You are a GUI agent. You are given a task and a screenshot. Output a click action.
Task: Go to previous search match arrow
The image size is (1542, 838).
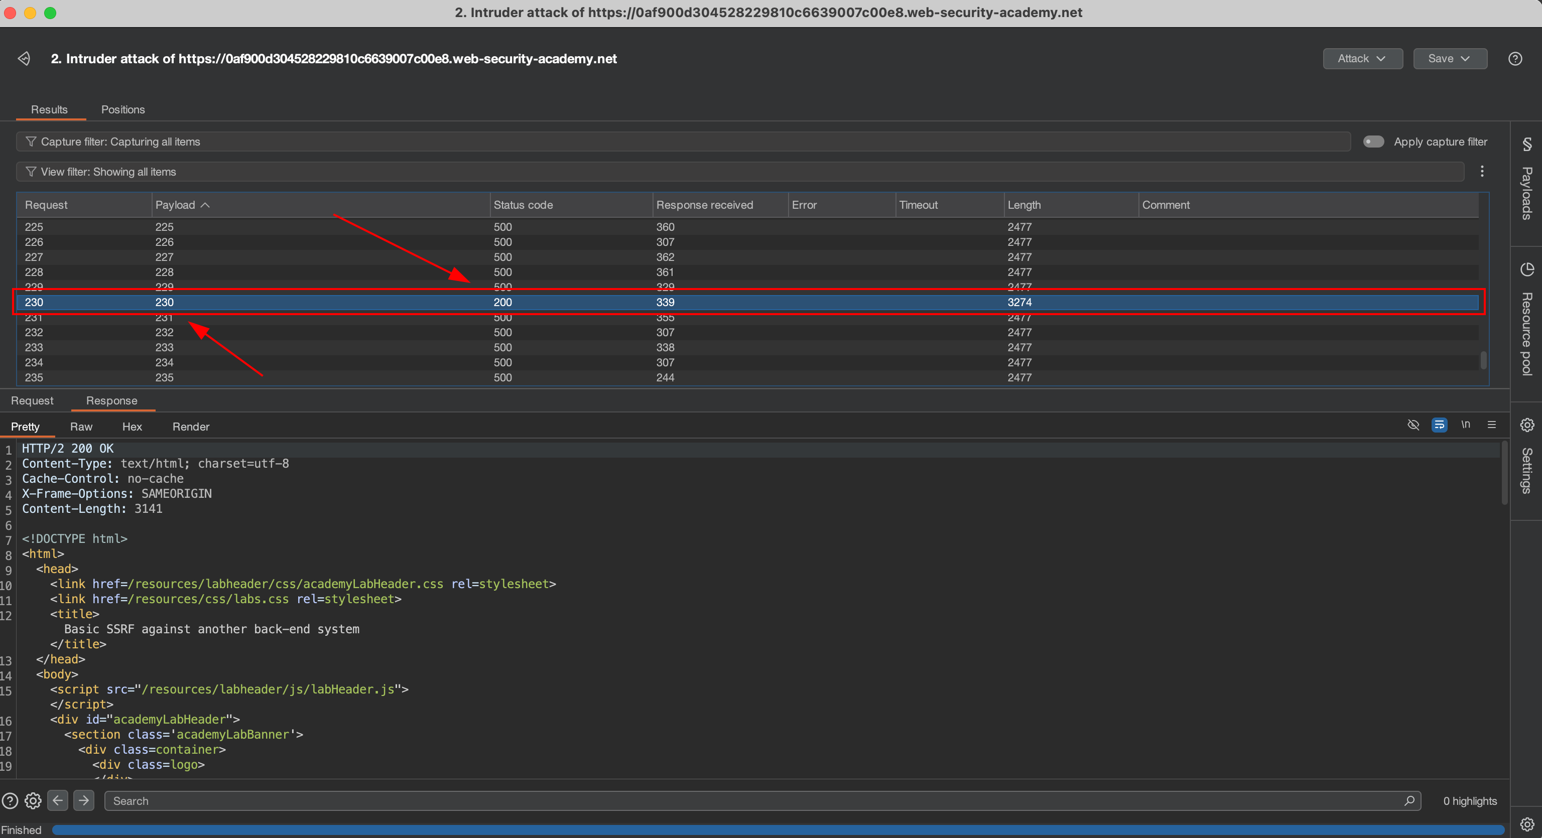pyautogui.click(x=58, y=800)
